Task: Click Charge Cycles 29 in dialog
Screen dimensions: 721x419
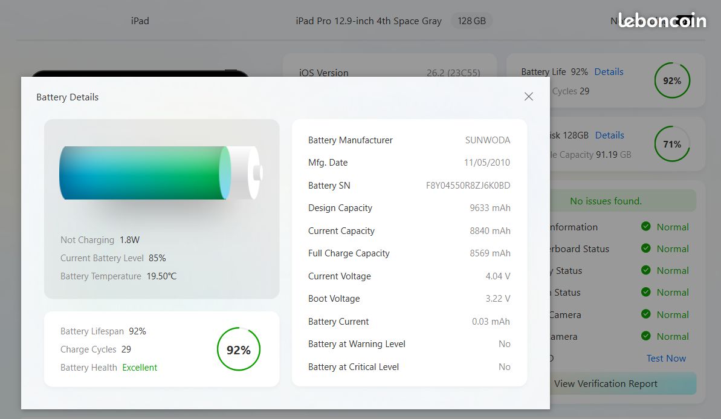Action: click(95, 349)
